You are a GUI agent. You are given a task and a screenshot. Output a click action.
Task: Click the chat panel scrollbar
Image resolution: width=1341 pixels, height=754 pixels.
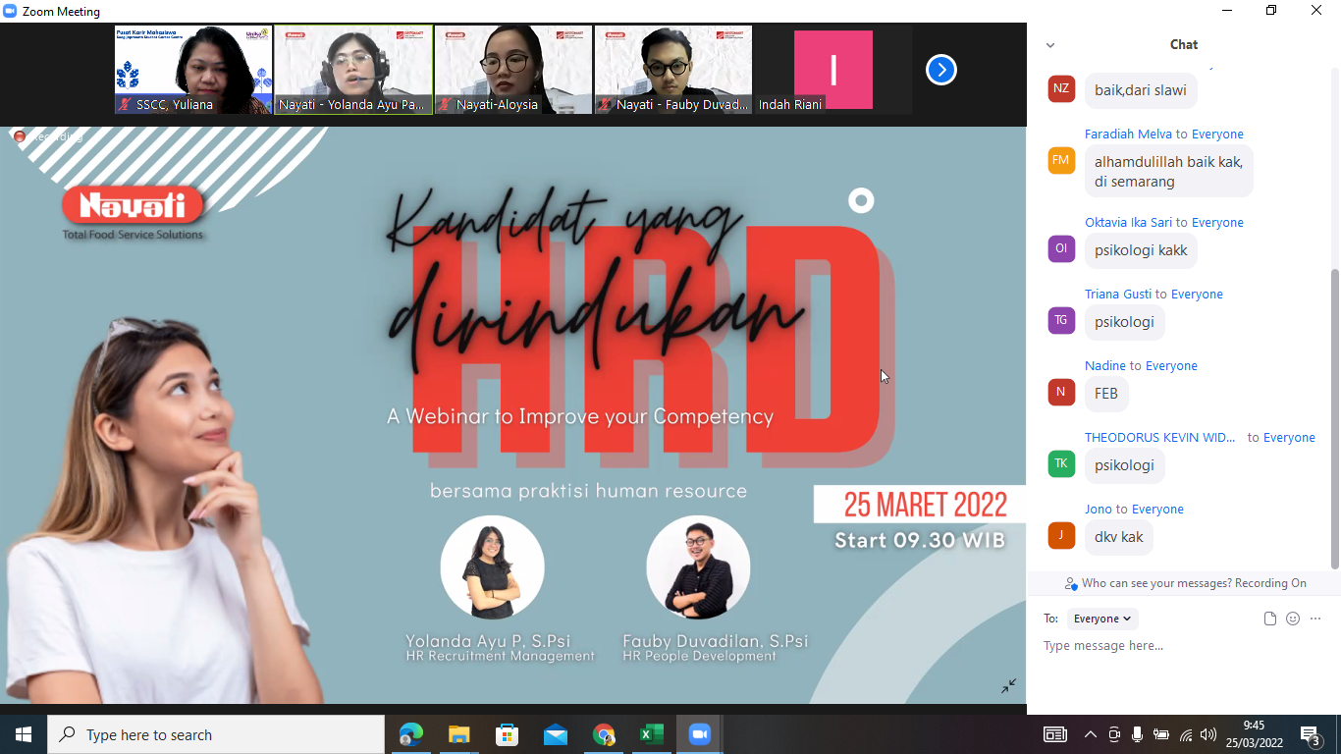pos(1334,417)
